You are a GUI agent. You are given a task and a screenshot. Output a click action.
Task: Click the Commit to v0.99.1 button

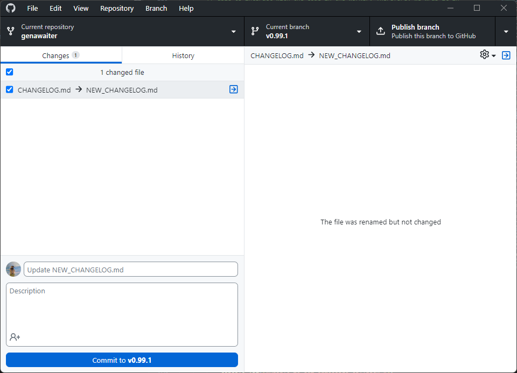[x=122, y=360]
